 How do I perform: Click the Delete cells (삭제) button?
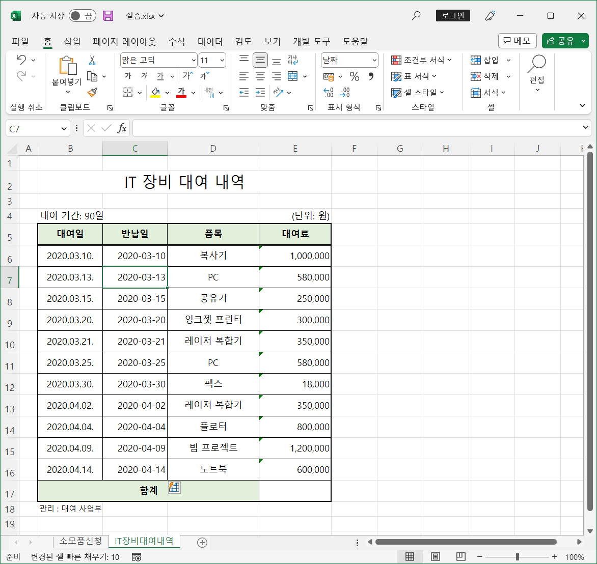(484, 76)
